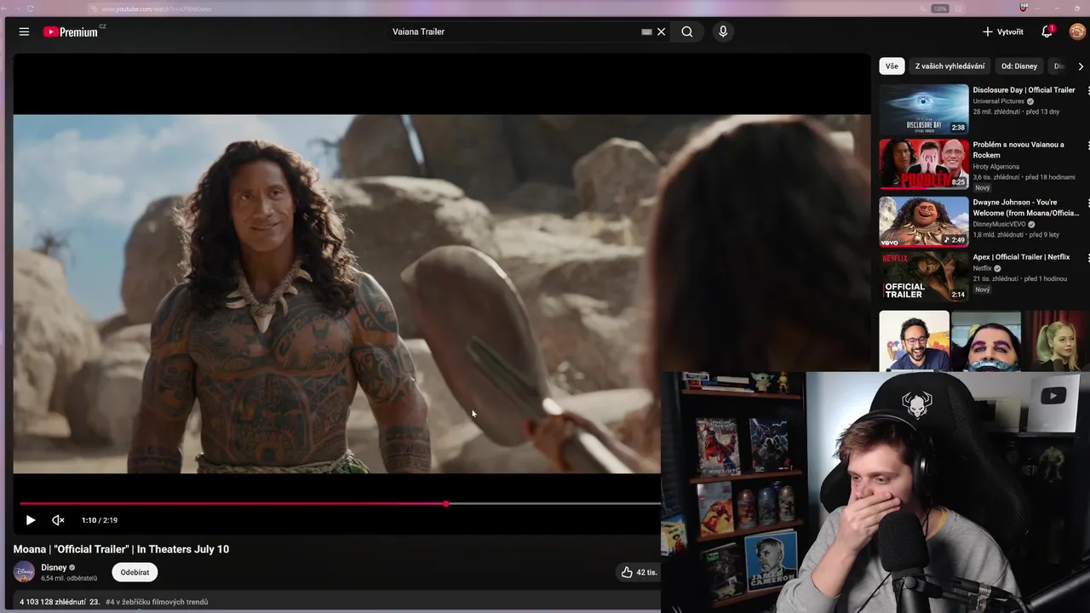The width and height of the screenshot is (1090, 613).
Task: Select the Vše filter chip
Action: click(x=892, y=66)
